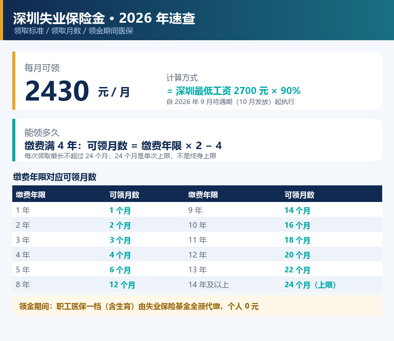Click the title 深圳失业保险金 · 2026 年速查
This screenshot has width=394, height=341.
point(104,18)
